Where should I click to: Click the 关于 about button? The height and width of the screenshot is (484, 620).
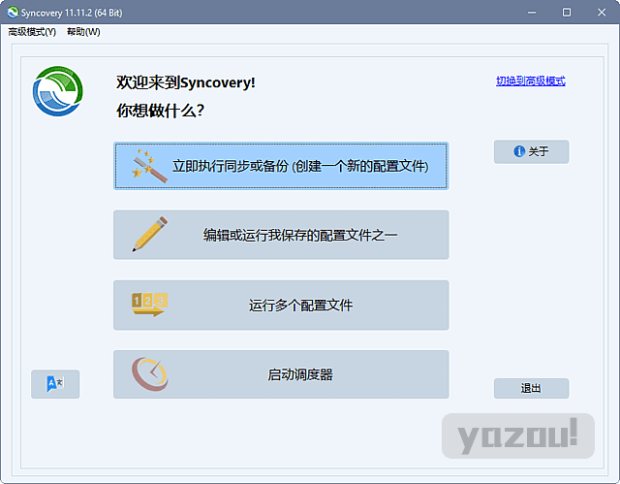(532, 151)
